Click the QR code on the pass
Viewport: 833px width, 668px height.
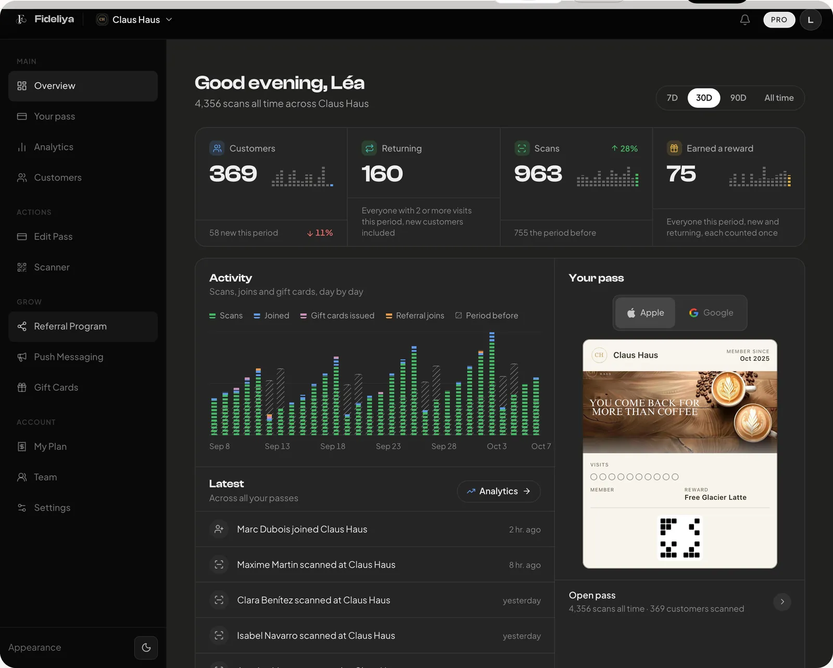point(680,538)
